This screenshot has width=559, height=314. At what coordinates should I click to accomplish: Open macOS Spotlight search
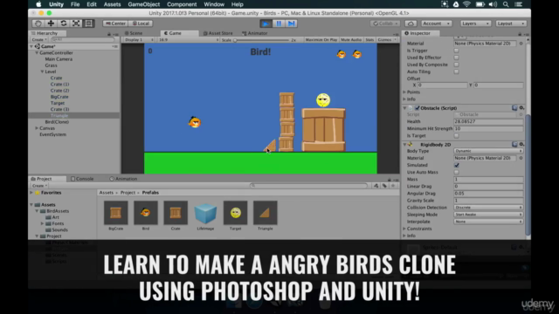click(x=506, y=4)
